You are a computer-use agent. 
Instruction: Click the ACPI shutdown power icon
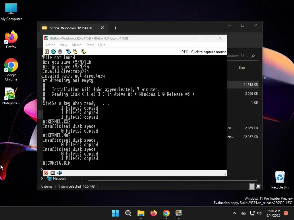pyautogui.click(x=60, y=52)
